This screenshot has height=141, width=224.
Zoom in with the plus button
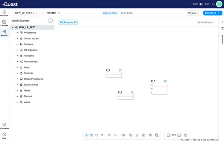point(179,135)
